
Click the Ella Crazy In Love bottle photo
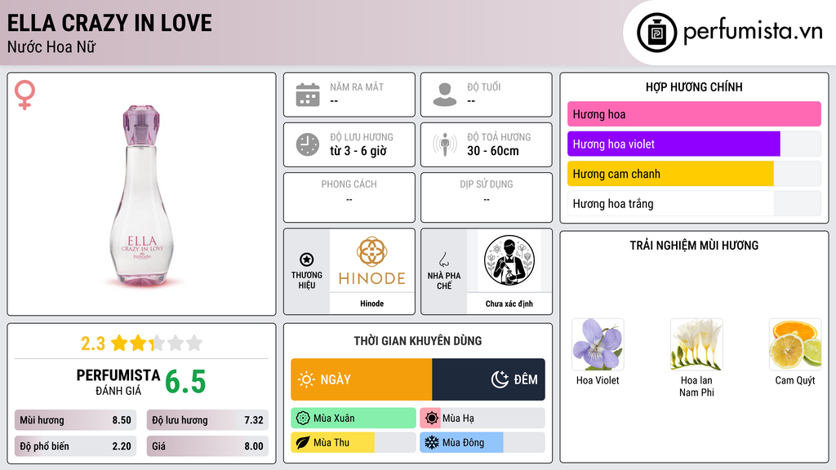141,196
